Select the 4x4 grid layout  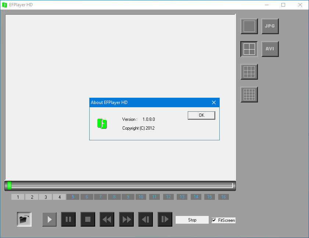(x=249, y=95)
